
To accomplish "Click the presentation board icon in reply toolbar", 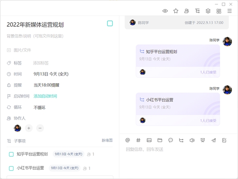I will 203,140.
